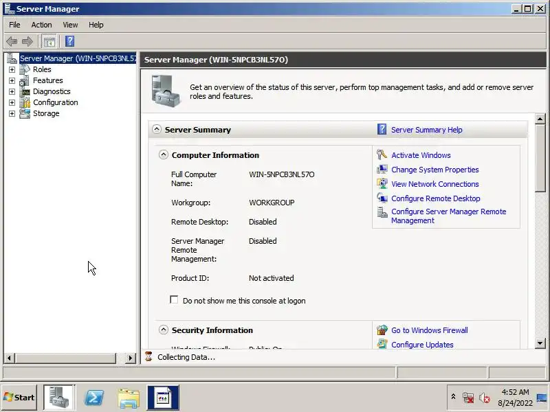Expand the Diagnostics tree node
Image resolution: width=550 pixels, height=412 pixels.
coord(12,92)
